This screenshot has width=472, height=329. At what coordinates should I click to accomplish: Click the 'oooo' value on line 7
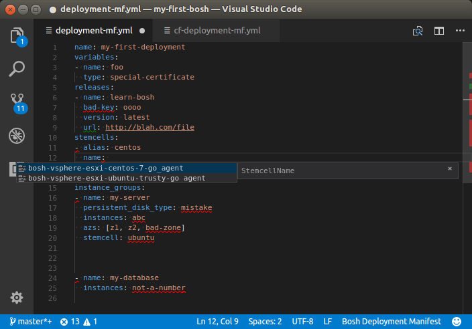[132, 107]
